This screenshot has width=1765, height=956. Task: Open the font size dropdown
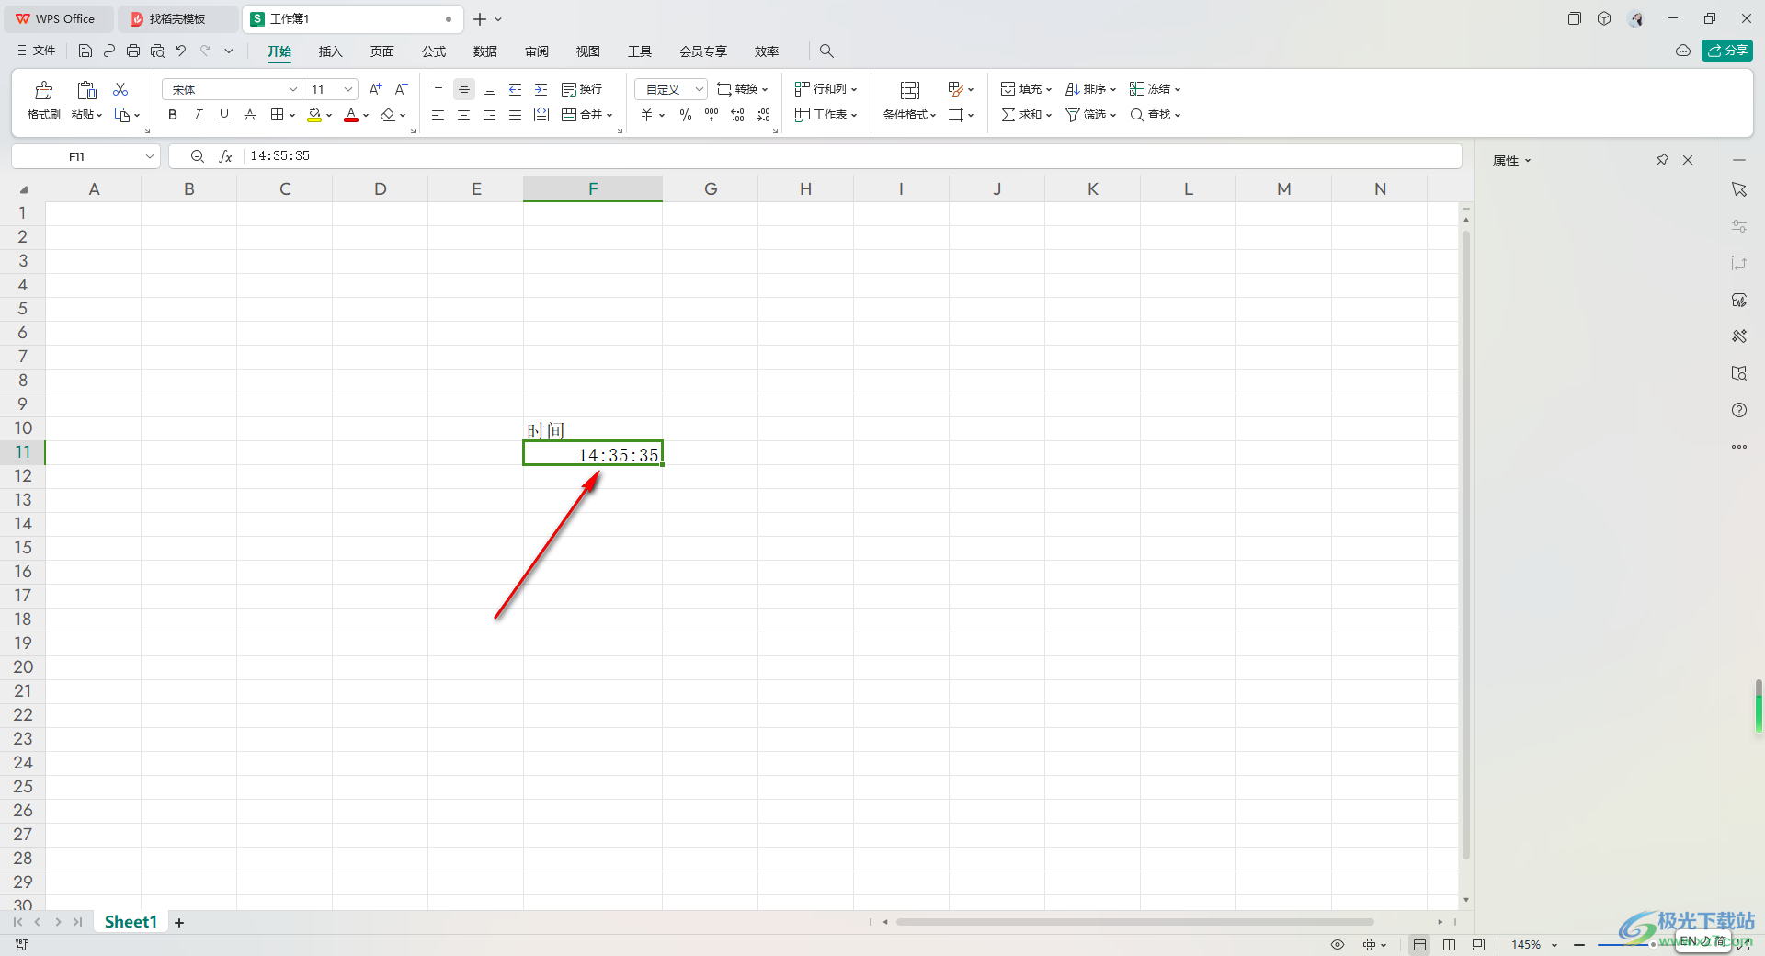[x=347, y=89]
